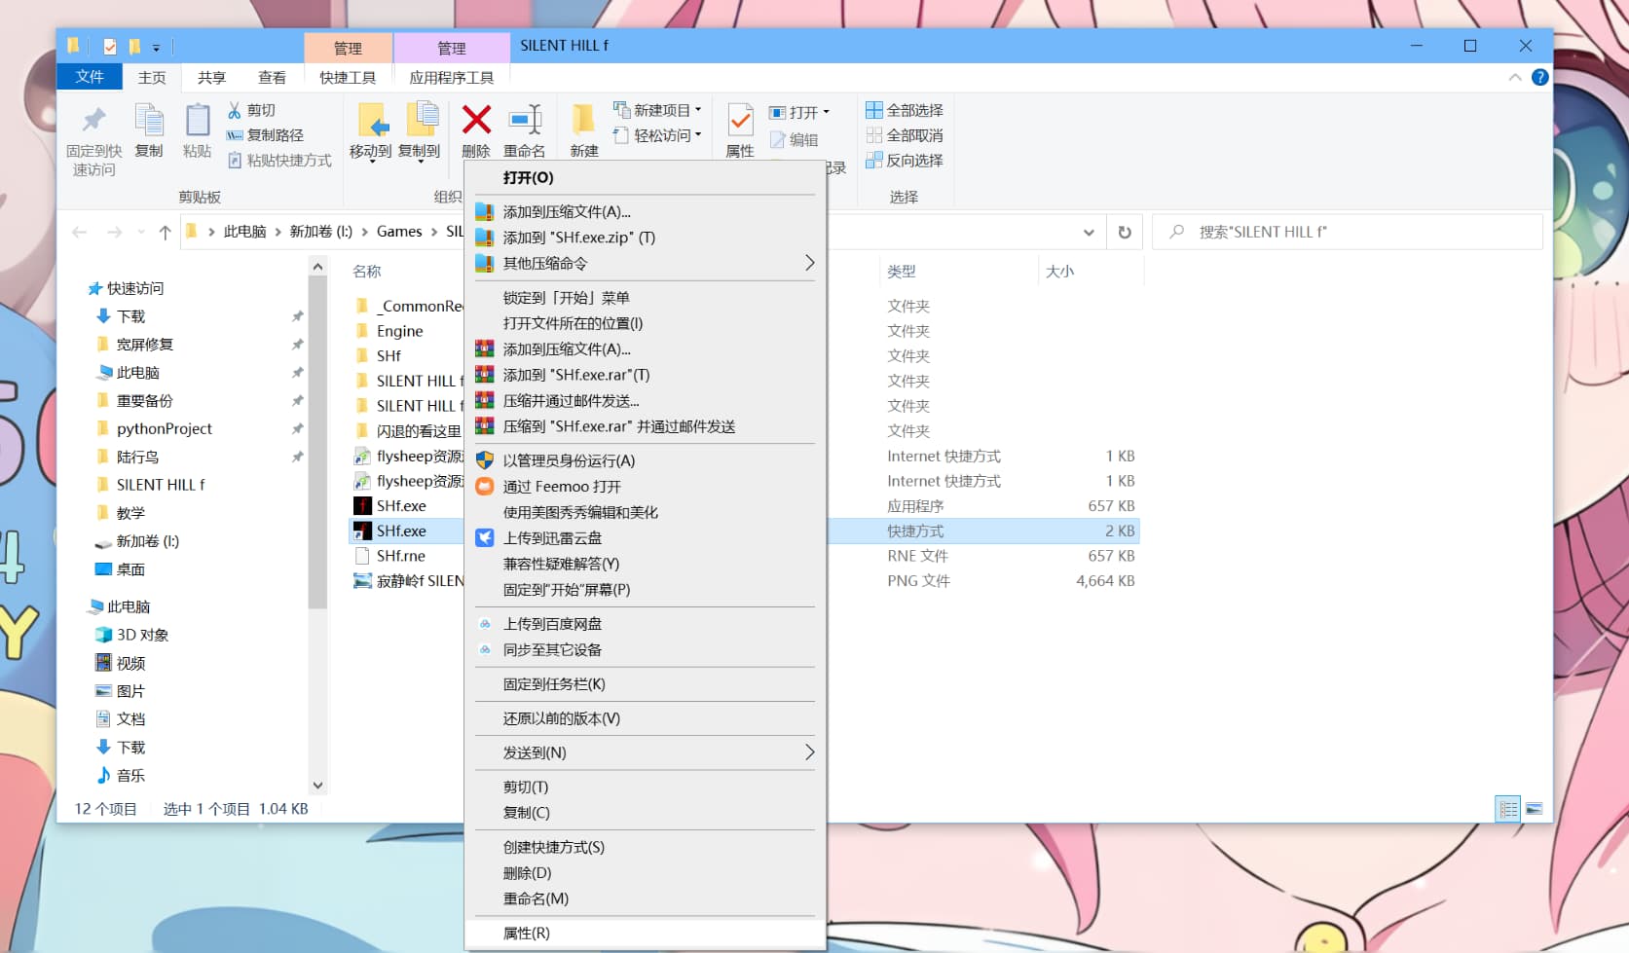Expand the 发送到(N) submenu

tap(645, 752)
